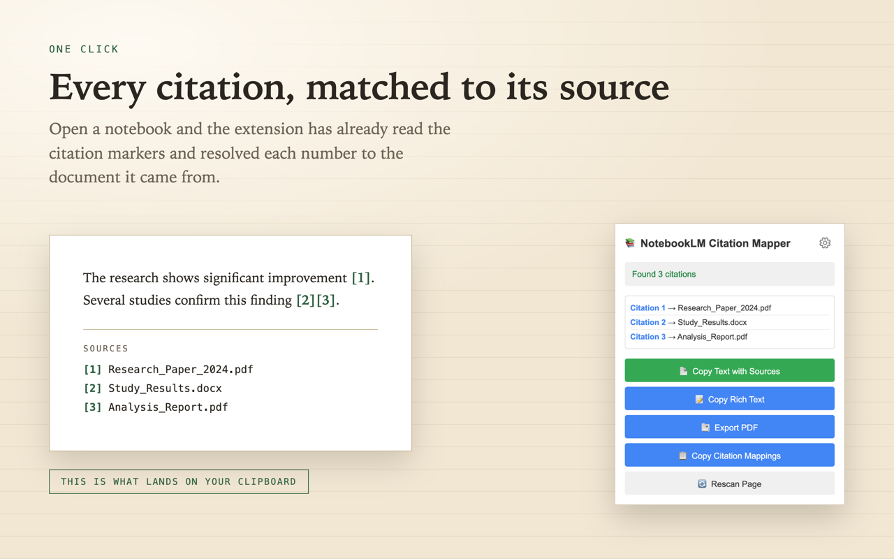Viewport: 894px width, 559px height.
Task: Click Study_Results.docx in the extension mapping list
Action: (712, 322)
